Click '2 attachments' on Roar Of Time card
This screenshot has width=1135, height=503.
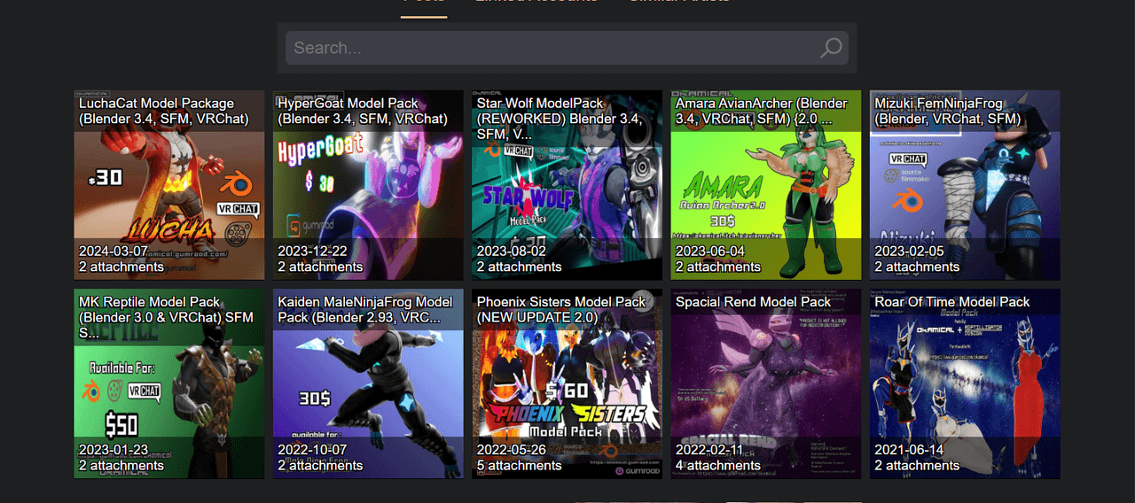[x=917, y=466]
